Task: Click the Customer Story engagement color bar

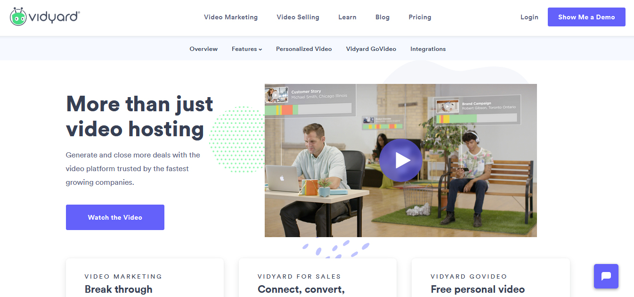Action: [308, 109]
